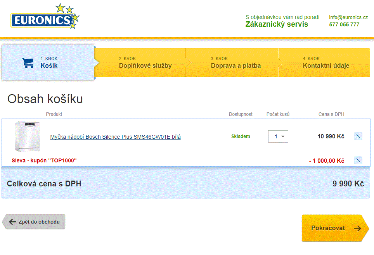Open the quantity dropdown for the dishwasher
This screenshot has height=255, width=374.
pos(278,136)
